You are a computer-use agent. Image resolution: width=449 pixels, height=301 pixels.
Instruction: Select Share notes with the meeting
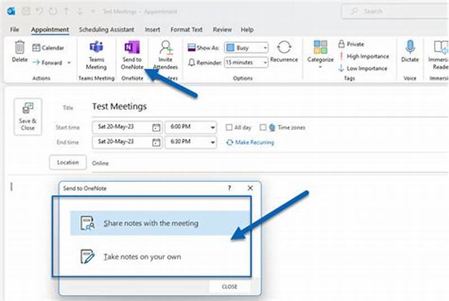click(x=160, y=223)
